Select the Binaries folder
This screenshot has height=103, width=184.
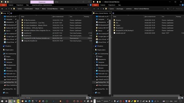click(x=118, y=20)
